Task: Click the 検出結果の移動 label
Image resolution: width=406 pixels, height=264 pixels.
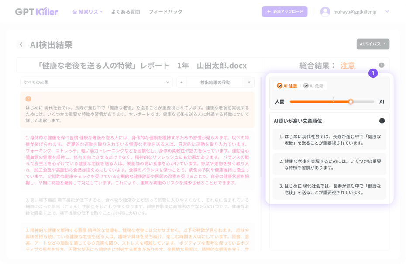Action: coord(215,83)
